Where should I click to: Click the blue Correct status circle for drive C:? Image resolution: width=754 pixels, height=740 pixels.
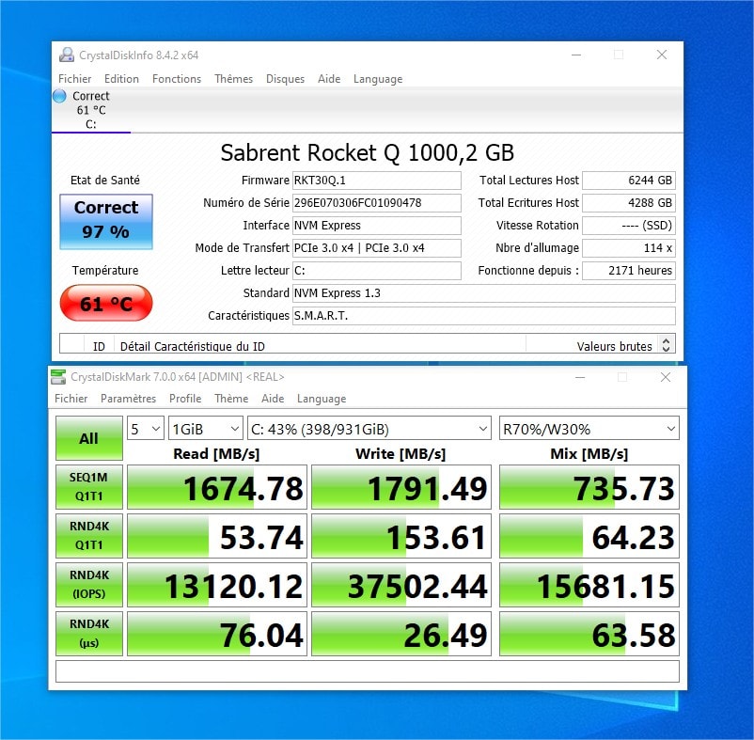59,96
